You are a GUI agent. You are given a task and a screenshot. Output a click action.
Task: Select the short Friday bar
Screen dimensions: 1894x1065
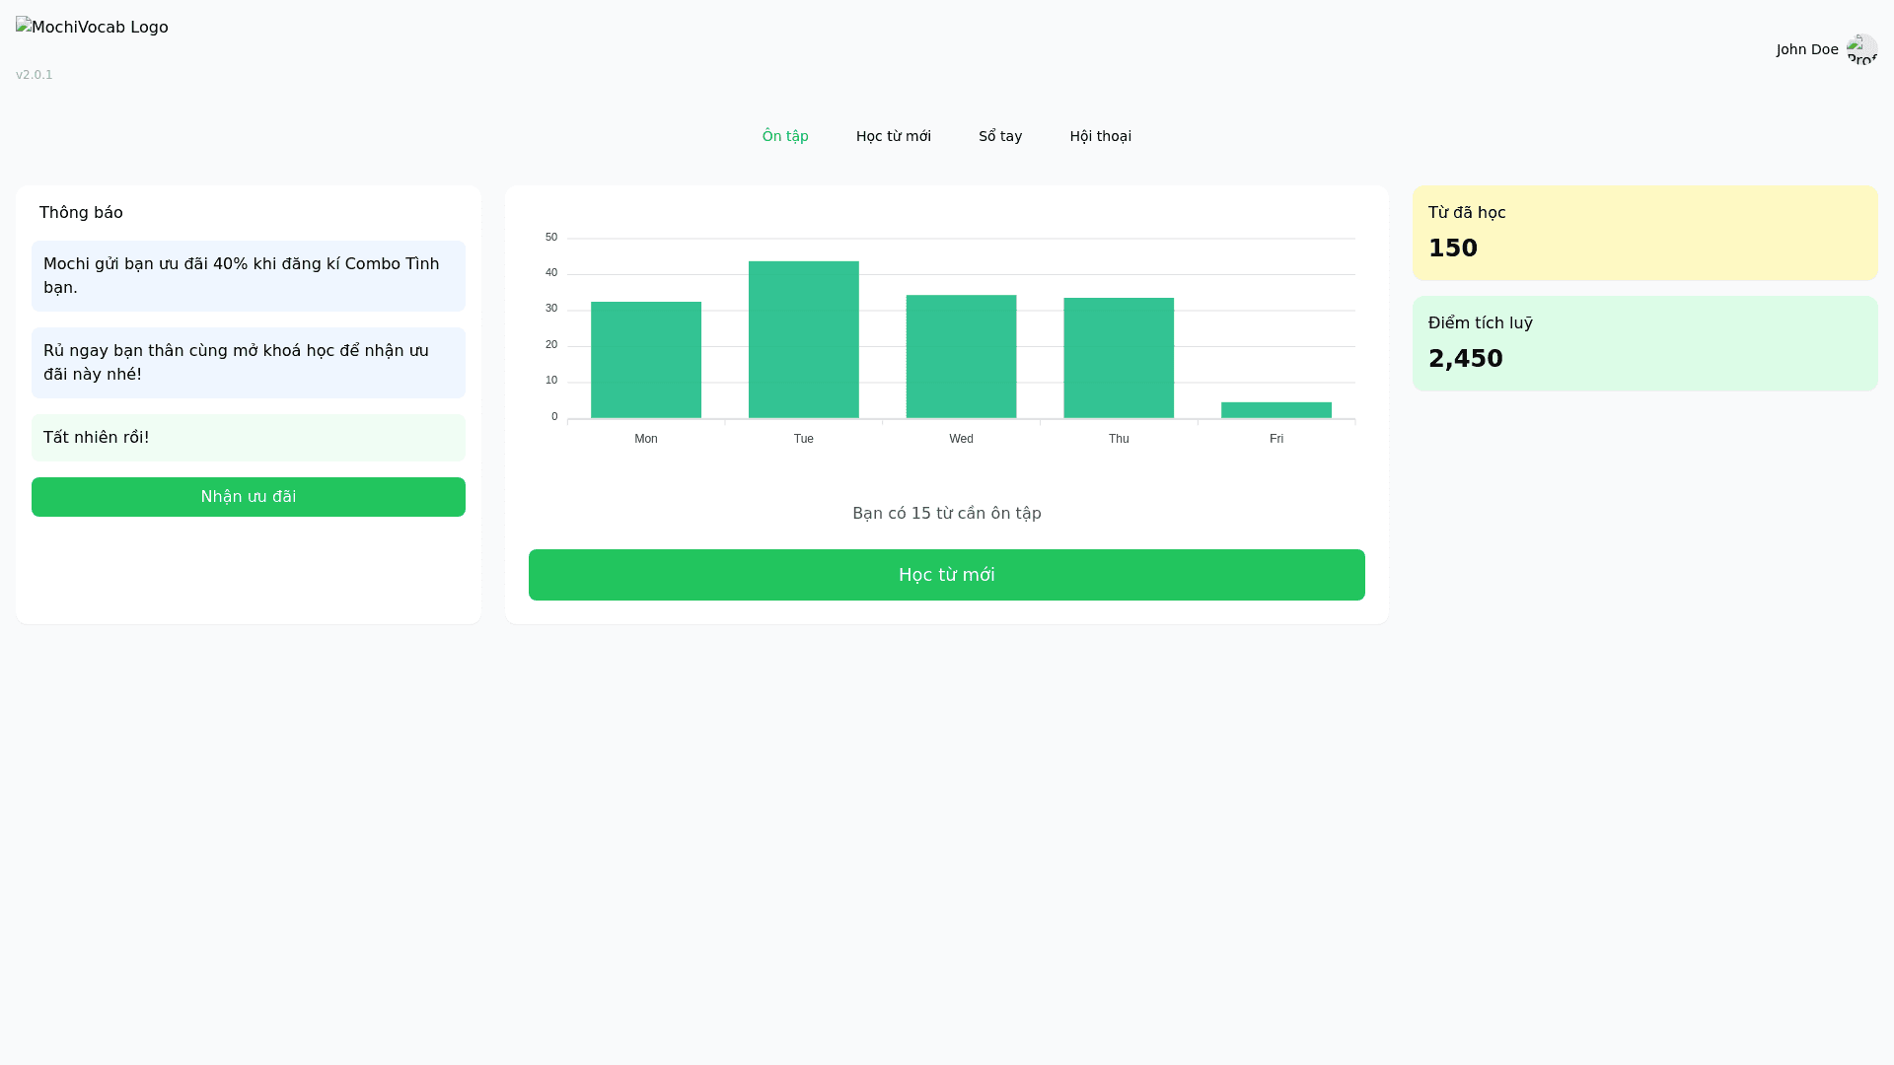1275,410
